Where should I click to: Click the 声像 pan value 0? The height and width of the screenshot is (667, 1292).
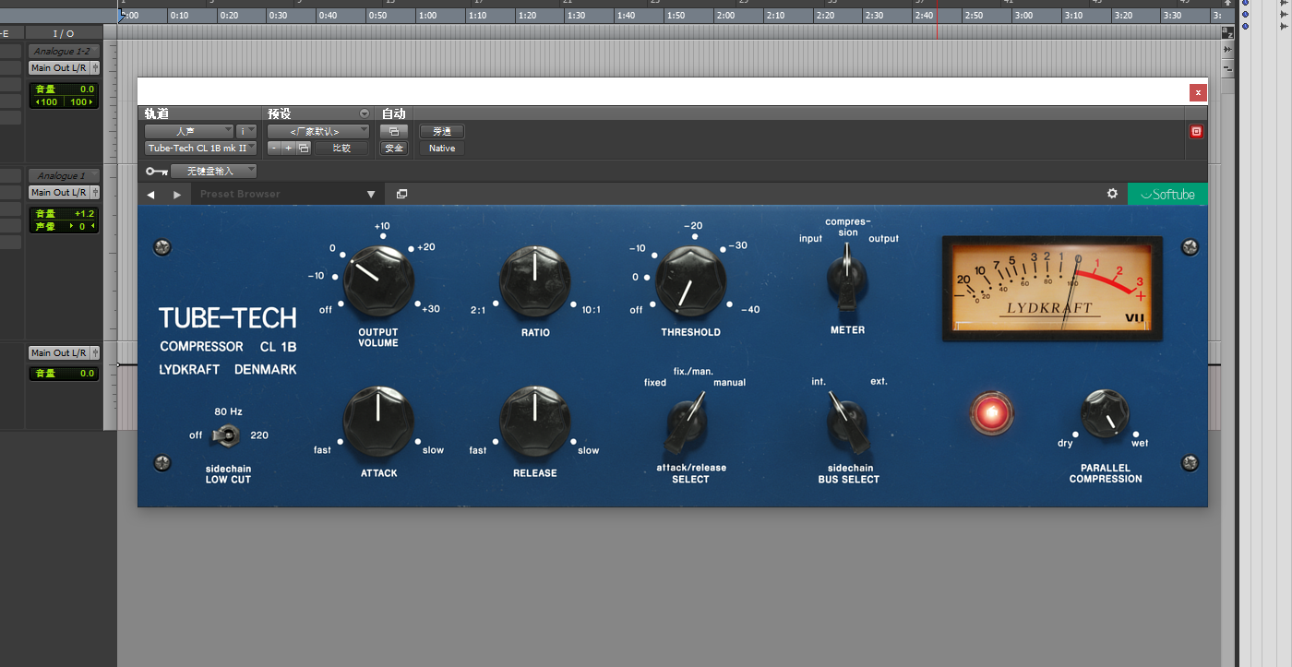coord(80,226)
